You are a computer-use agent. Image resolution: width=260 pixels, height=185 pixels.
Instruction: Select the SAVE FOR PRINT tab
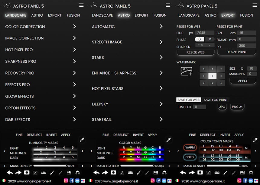[x=216, y=100]
